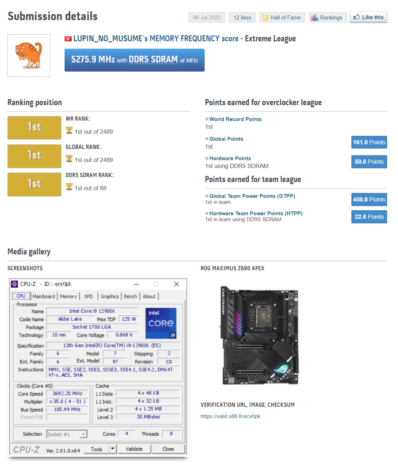Screen dimensions: 398x465
Task: Select the CPU tab in CPU-Z
Action: click(21, 296)
